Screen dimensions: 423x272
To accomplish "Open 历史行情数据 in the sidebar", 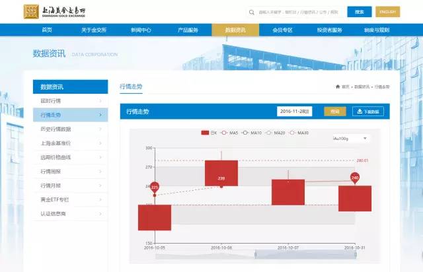I will pos(71,129).
